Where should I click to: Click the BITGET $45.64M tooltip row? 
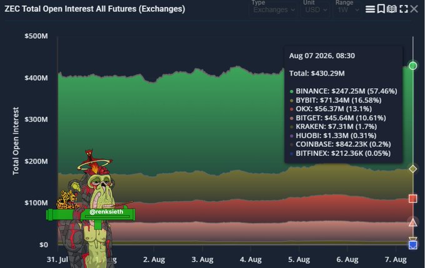[x=337, y=118]
